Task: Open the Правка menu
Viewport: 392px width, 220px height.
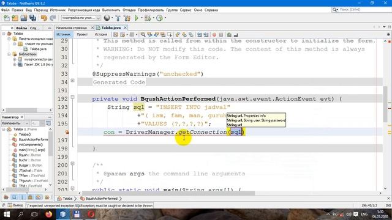Action: coord(17,10)
